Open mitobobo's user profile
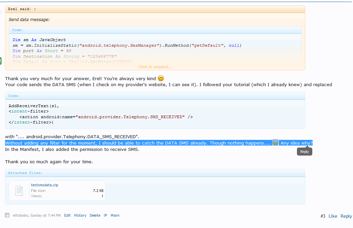Image resolution: width=353 pixels, height=228 pixels. click(x=20, y=215)
